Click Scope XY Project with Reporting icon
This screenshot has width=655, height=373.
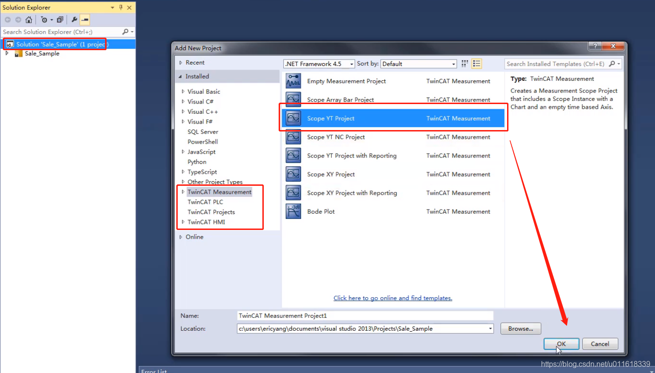294,193
